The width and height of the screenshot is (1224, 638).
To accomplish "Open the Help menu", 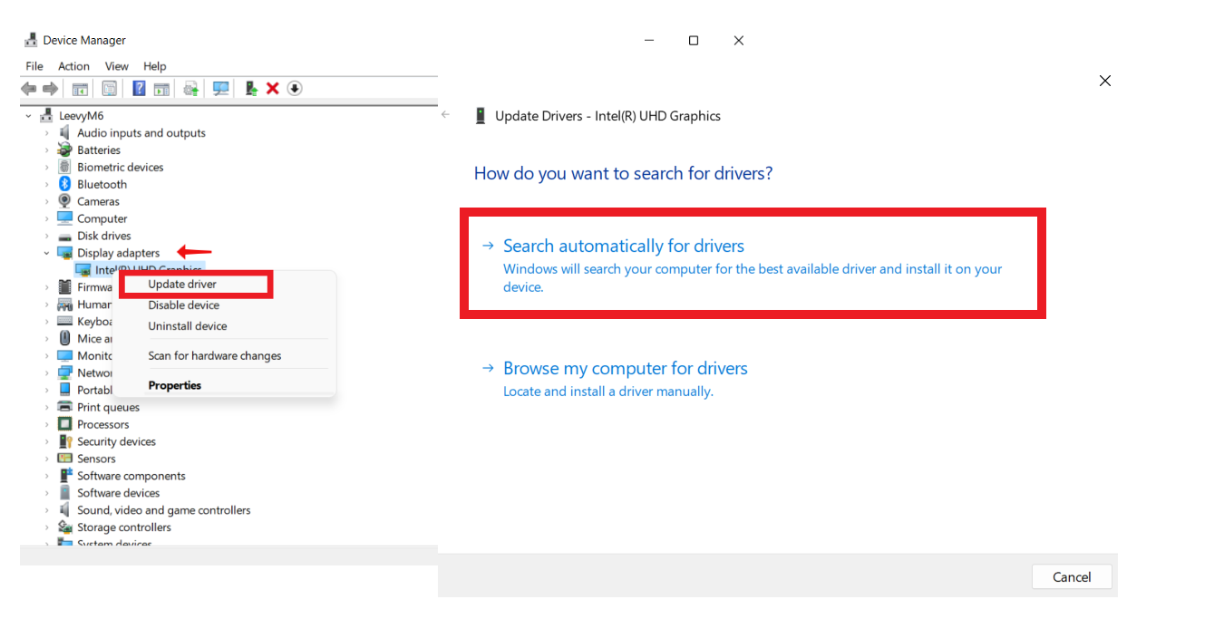I will pos(155,66).
